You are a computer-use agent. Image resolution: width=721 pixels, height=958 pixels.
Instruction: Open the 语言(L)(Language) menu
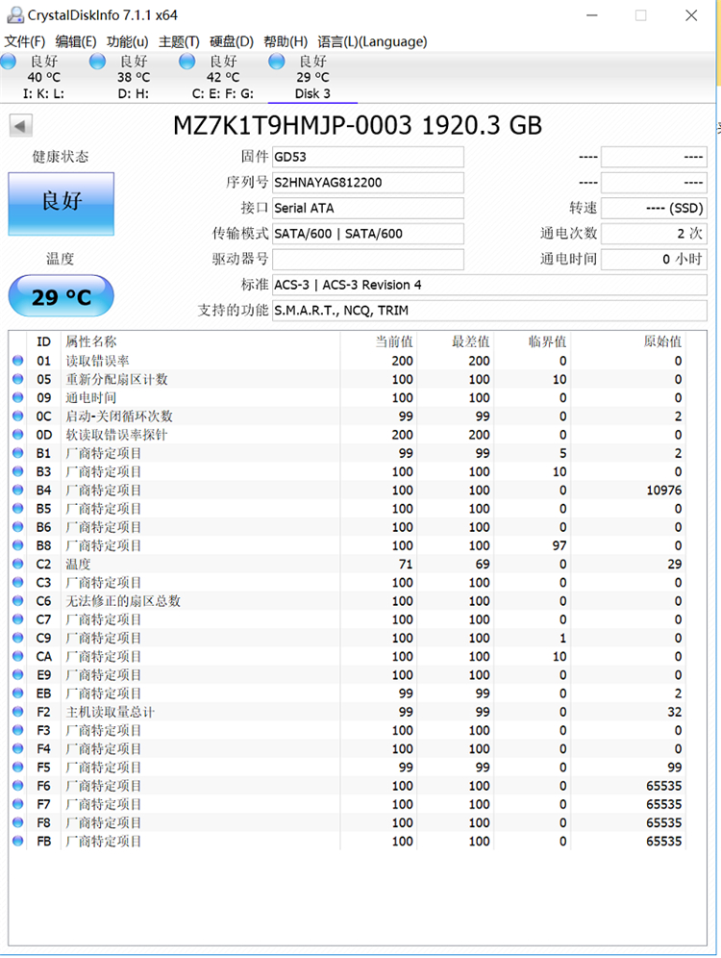pyautogui.click(x=372, y=41)
